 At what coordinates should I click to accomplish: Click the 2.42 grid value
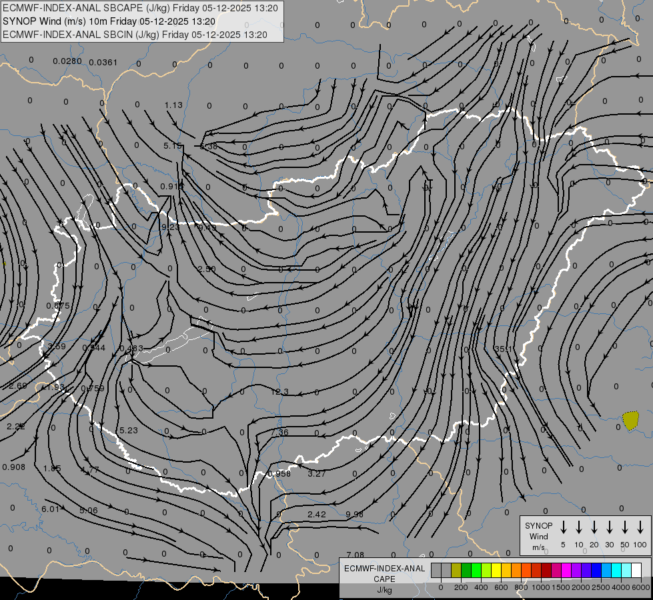pos(317,514)
